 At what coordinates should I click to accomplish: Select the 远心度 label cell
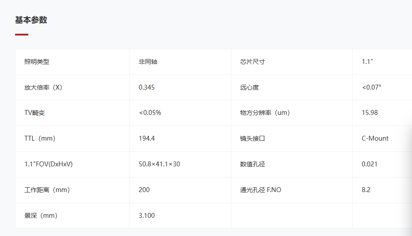tap(292, 87)
